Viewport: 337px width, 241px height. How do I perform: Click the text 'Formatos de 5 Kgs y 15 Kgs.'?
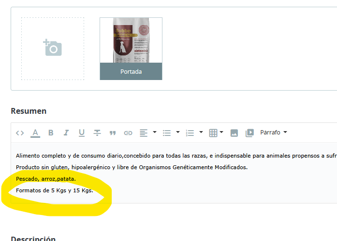pos(55,190)
